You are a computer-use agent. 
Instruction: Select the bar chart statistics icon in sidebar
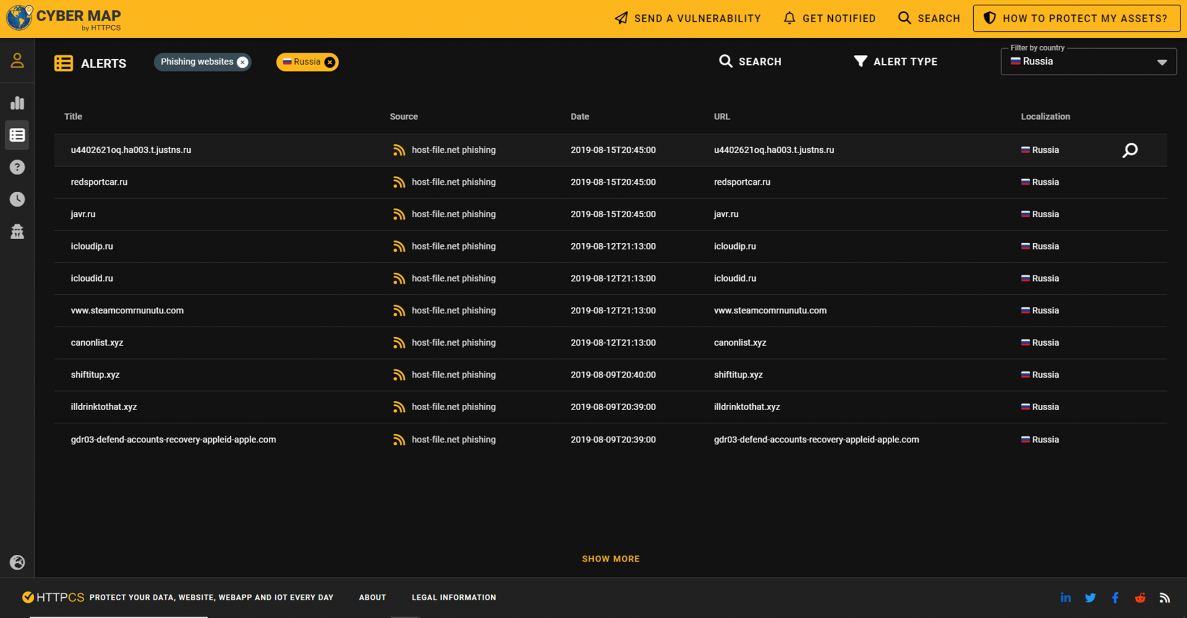pyautogui.click(x=17, y=103)
